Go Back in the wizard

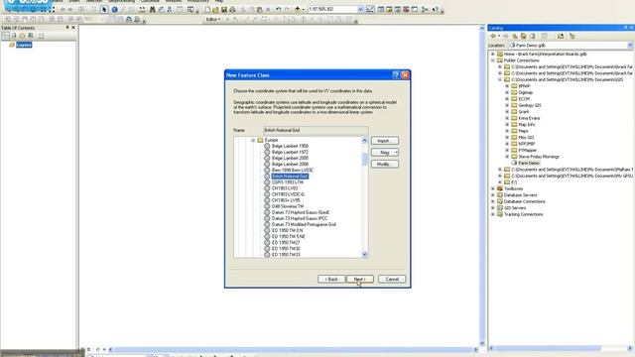click(331, 280)
